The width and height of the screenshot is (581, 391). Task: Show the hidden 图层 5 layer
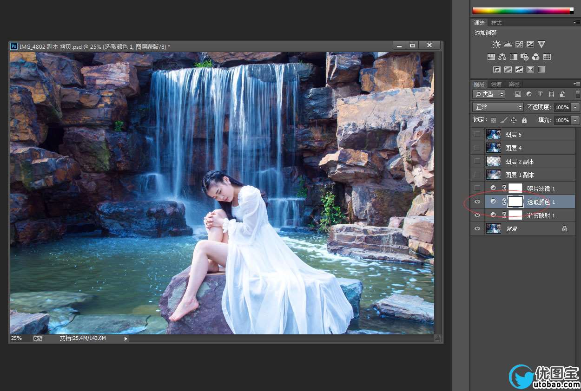coord(477,134)
